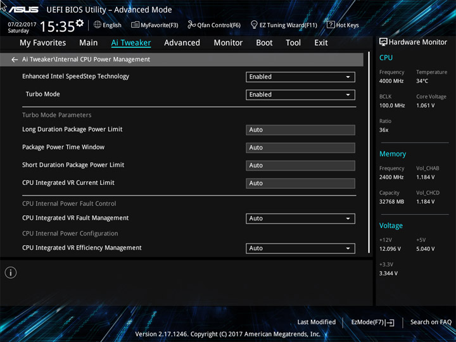
Task: Open the Turbo Mode dropdown
Action: [x=300, y=94]
